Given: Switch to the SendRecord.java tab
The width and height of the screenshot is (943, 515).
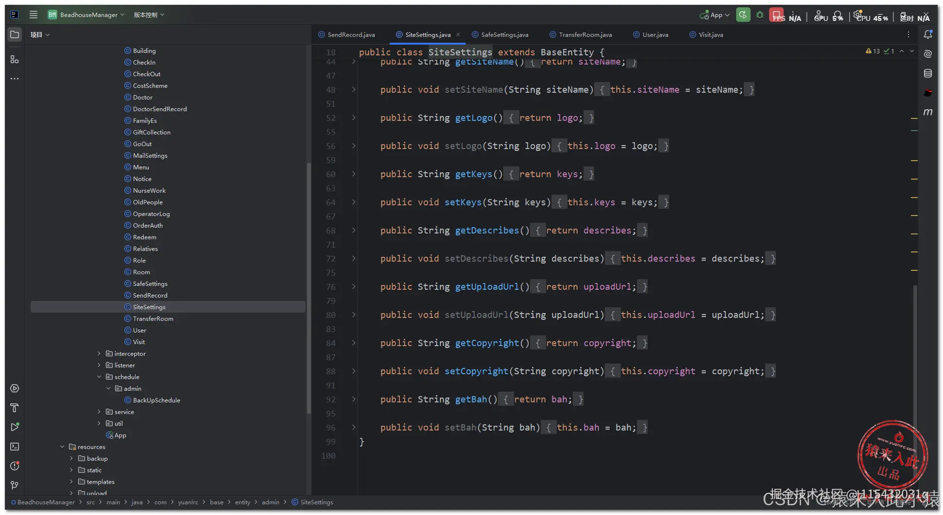Looking at the screenshot, I should coord(347,34).
